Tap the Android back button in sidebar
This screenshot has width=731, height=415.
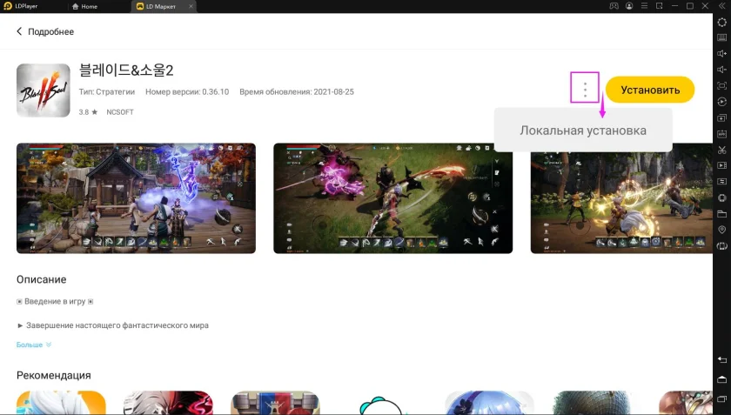pyautogui.click(x=721, y=359)
